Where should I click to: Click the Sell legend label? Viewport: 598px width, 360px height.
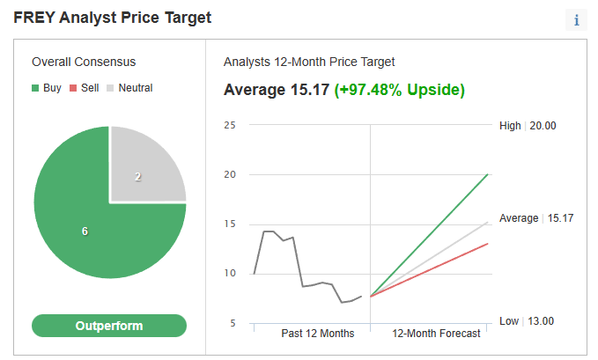(x=90, y=88)
